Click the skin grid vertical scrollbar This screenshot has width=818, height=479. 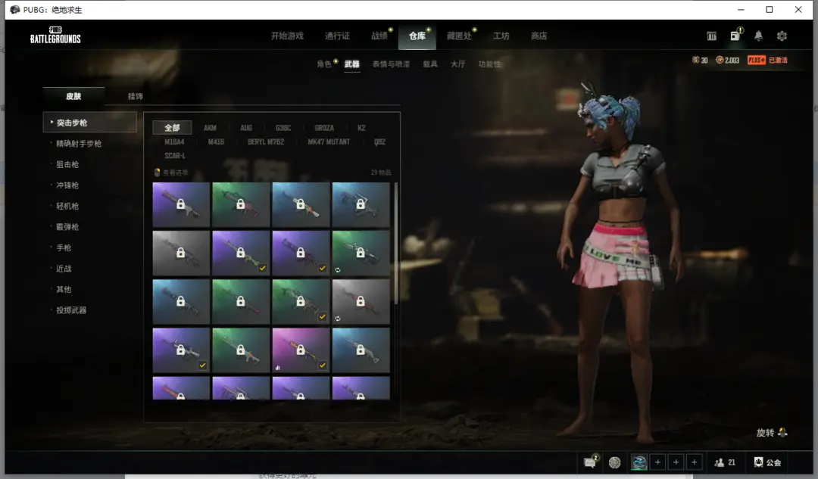(x=396, y=243)
